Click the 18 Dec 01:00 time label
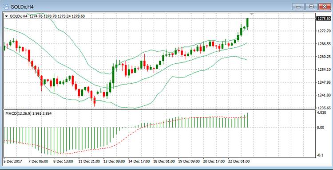Image resolution: width=333 pixels, height=170 pixels. click(x=164, y=161)
